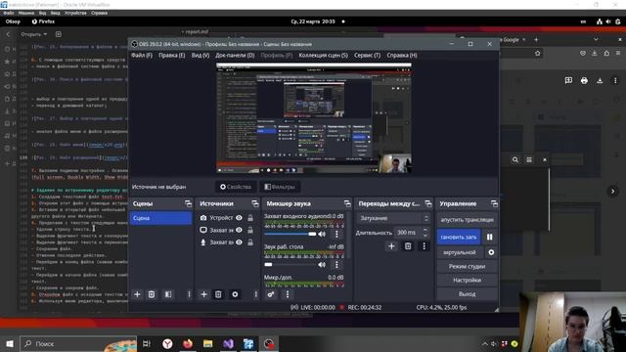Lock the audio input capture source with its padlock icon

click(250, 242)
